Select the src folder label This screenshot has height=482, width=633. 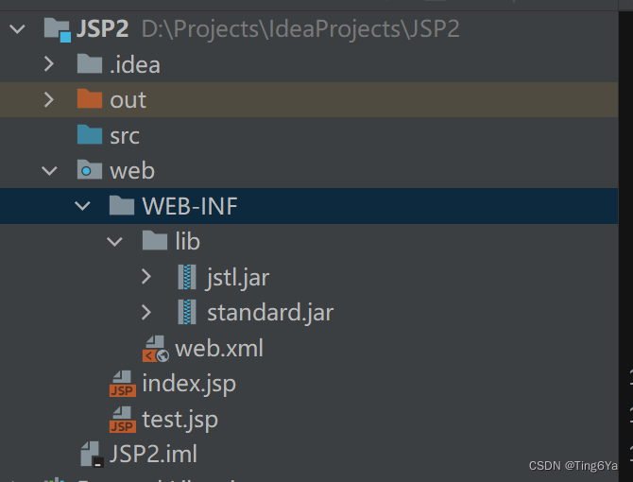(x=125, y=136)
